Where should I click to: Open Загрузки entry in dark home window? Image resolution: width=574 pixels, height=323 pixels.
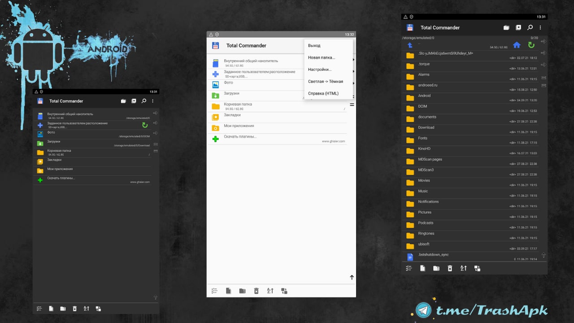pyautogui.click(x=93, y=143)
